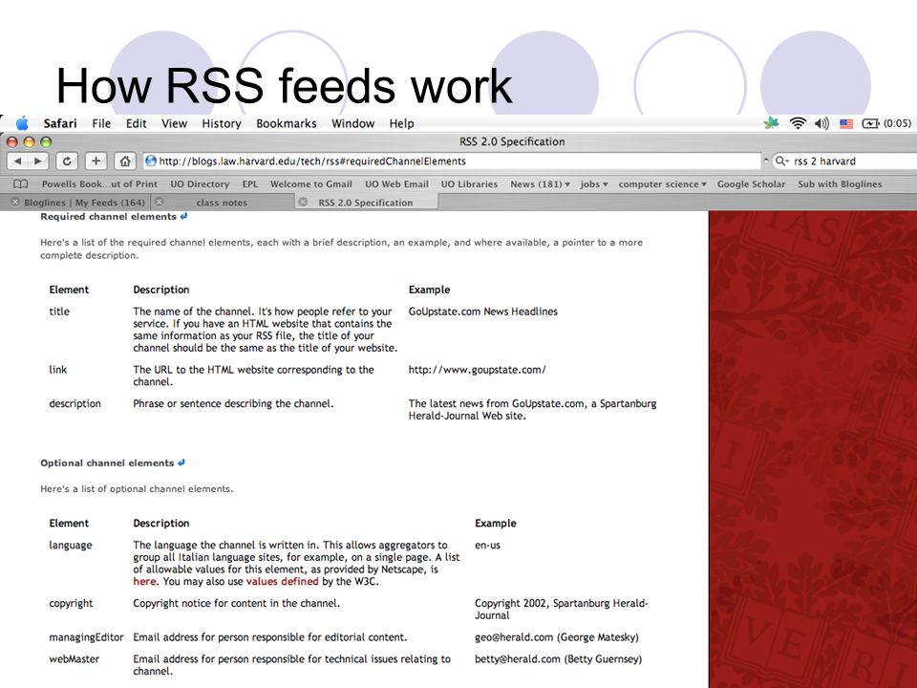
Task: Click the "webMaster" element name
Action: [x=75, y=658]
